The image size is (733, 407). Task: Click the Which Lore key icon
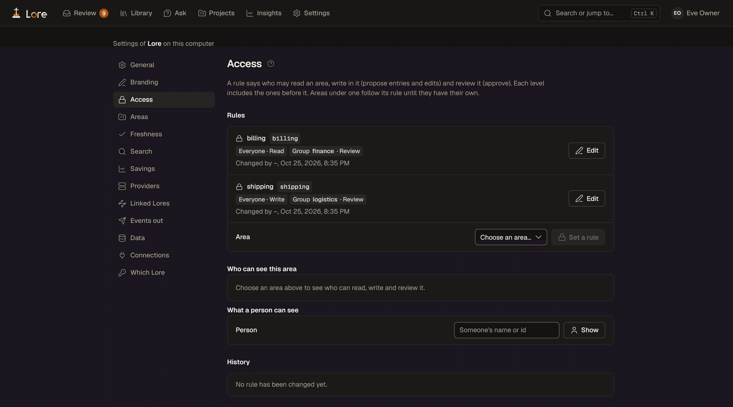pos(122,272)
